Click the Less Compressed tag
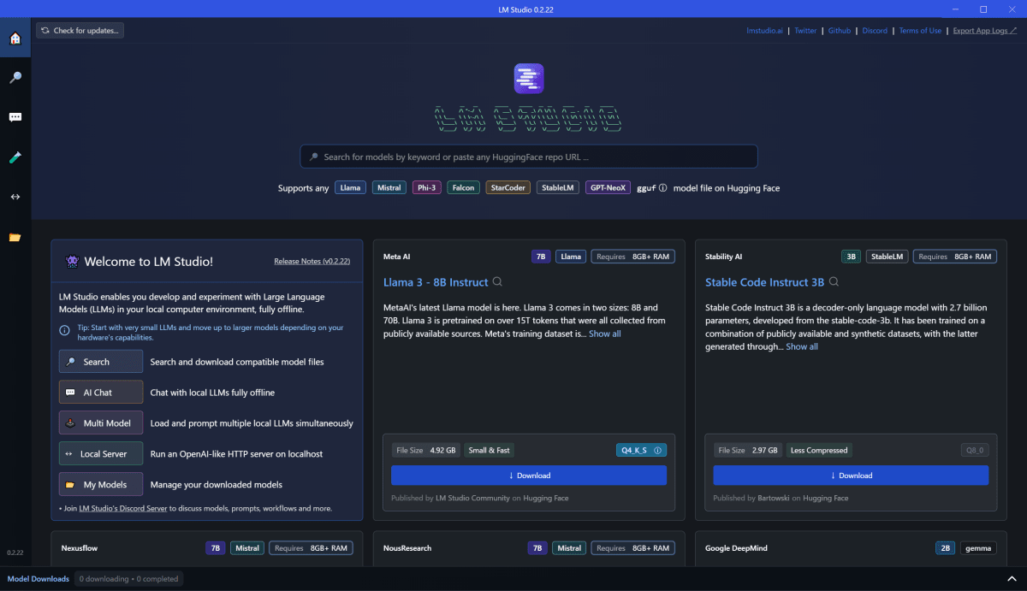 (x=819, y=450)
